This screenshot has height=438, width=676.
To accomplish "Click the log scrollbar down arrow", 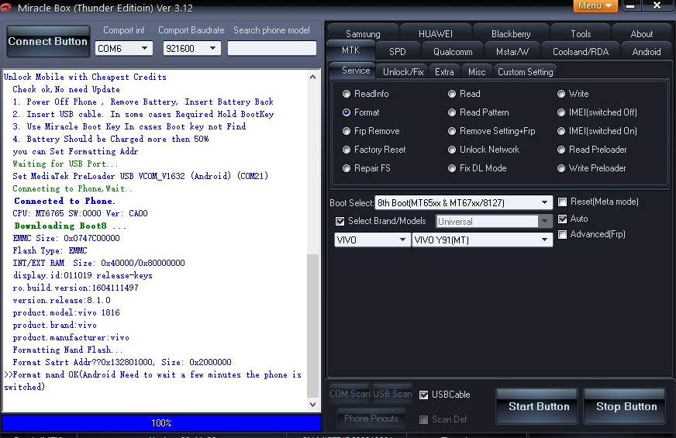I will (x=312, y=405).
